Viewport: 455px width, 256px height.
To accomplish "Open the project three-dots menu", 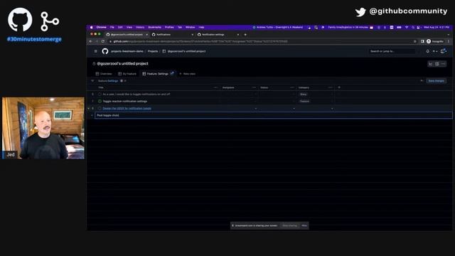I will [444, 64].
